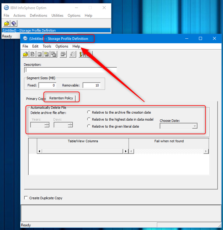Click right scroll arrow under Table/View Columns
This screenshot has width=223, height=230.
pyautogui.click(x=126, y=151)
